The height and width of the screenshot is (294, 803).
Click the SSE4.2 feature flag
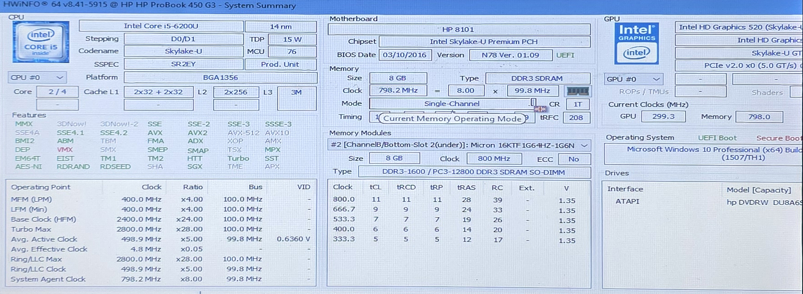click(x=114, y=133)
